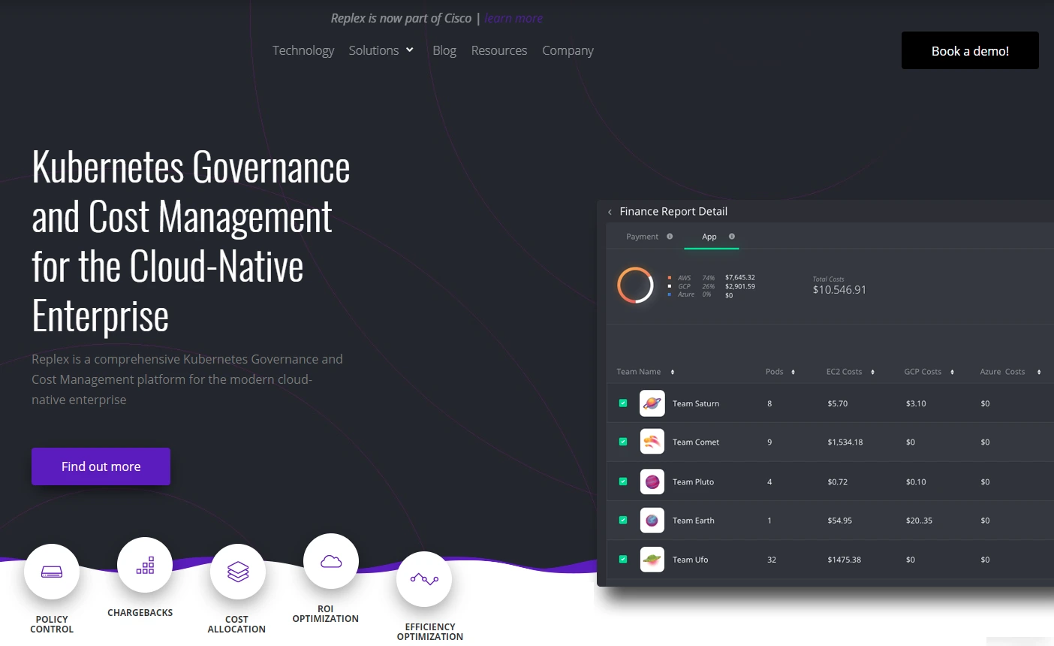1054x646 pixels.
Task: Click the GCP white legend swatch
Action: point(670,286)
